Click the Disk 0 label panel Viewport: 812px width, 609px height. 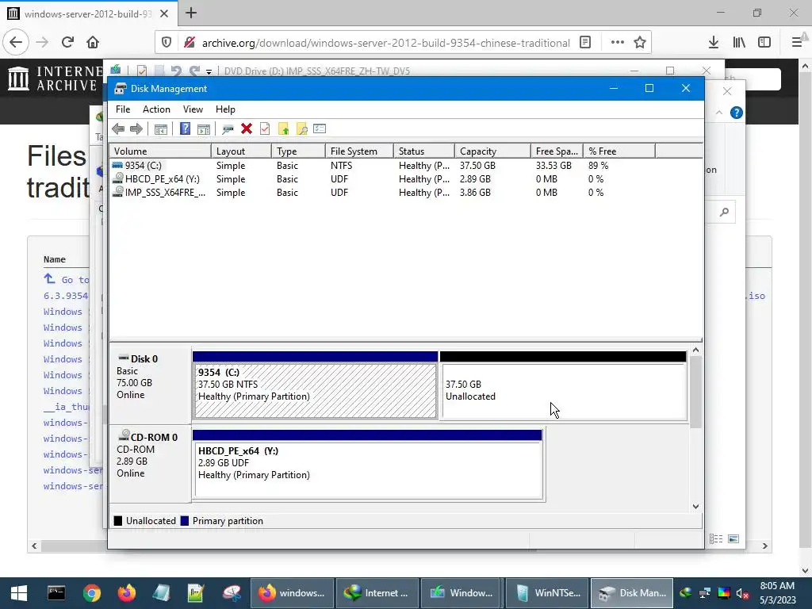click(150, 385)
